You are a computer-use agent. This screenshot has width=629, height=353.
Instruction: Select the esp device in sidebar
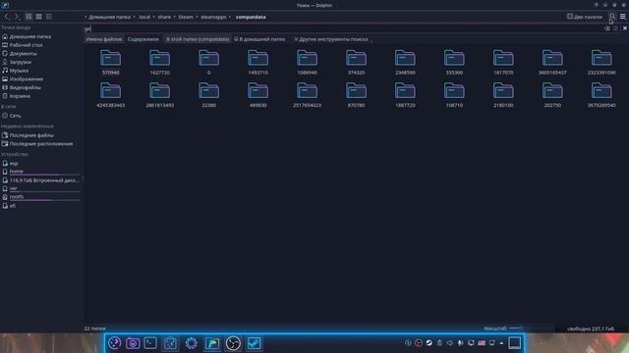40,164
